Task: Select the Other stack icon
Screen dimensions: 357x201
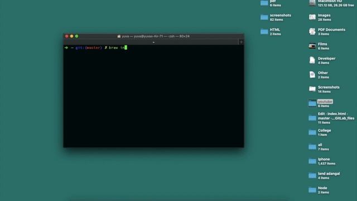Action: tap(312, 75)
